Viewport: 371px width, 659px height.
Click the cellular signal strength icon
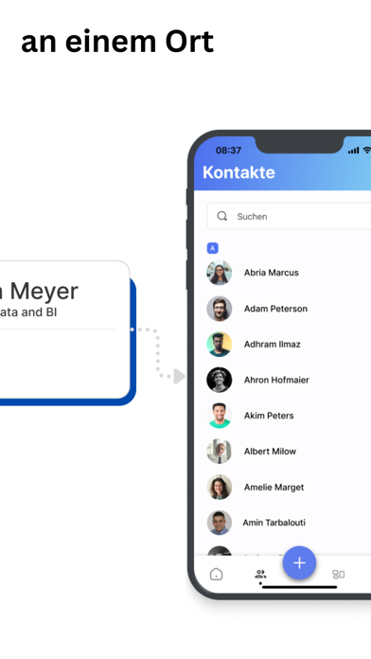tap(354, 150)
